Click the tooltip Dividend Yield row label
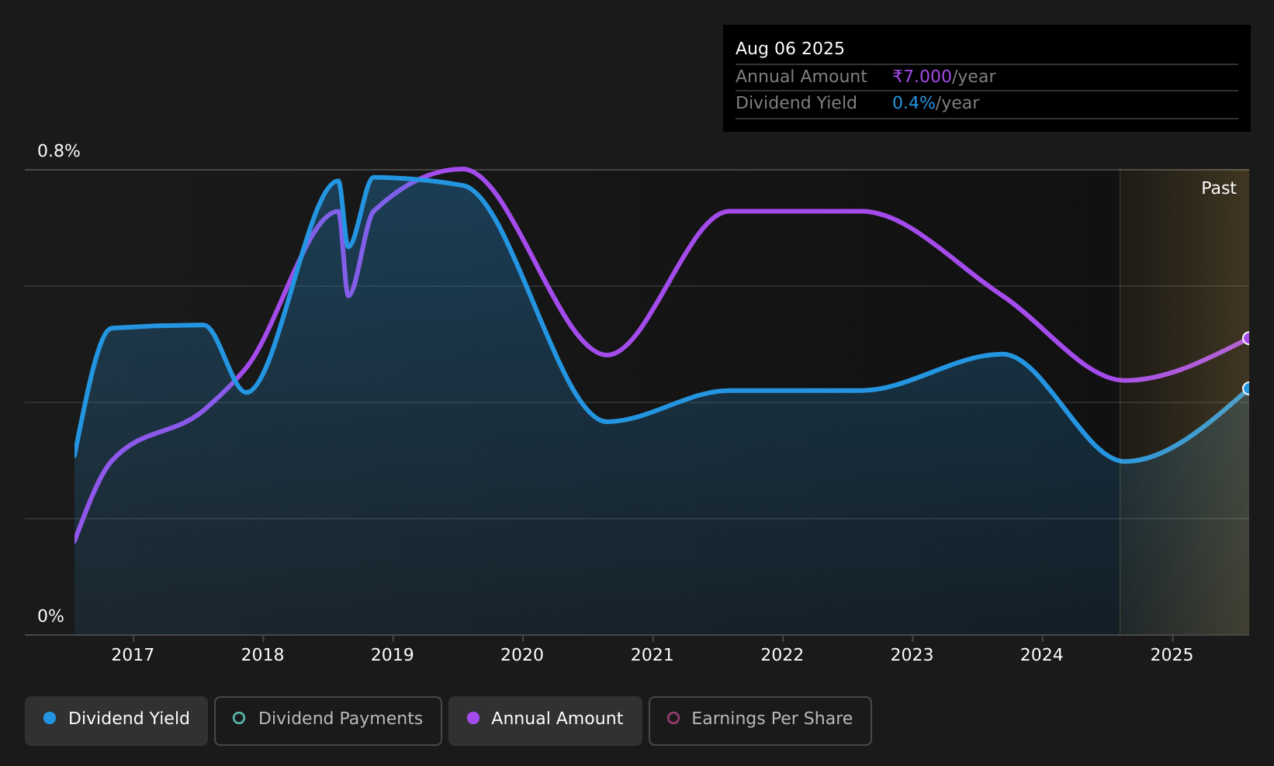 tap(796, 103)
